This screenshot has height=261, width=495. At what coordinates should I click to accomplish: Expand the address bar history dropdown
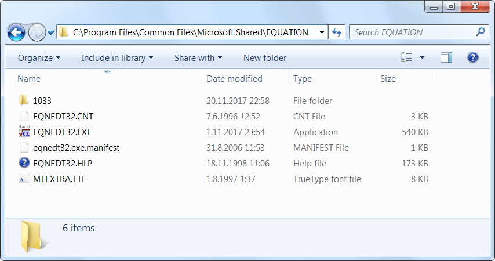click(322, 32)
